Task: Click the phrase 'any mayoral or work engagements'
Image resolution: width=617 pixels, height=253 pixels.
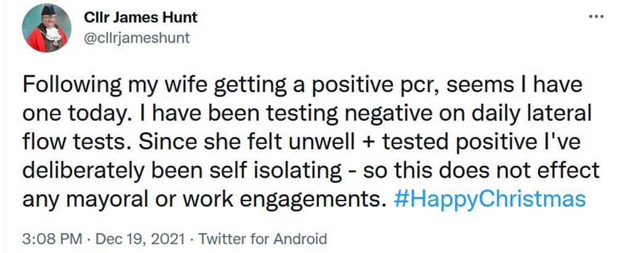Action: coord(204,199)
